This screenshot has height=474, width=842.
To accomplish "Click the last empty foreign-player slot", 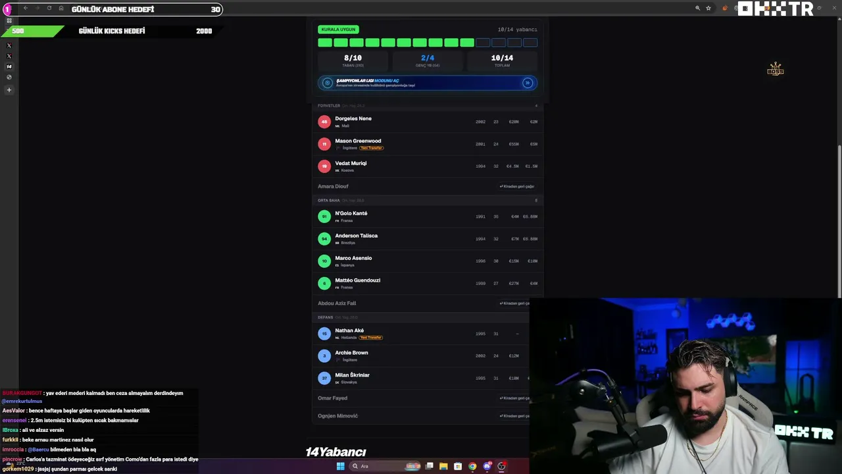I will pos(530,43).
